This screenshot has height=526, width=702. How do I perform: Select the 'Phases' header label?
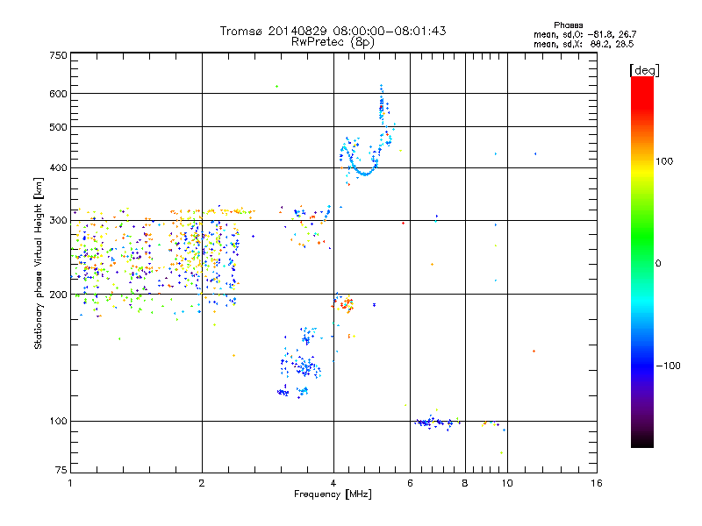[x=568, y=25]
